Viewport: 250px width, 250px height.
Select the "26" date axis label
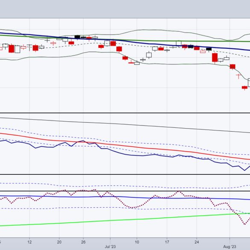(x=83, y=242)
